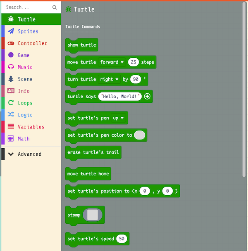
Task: Click the search magnifier icon
Action: coord(55,7)
